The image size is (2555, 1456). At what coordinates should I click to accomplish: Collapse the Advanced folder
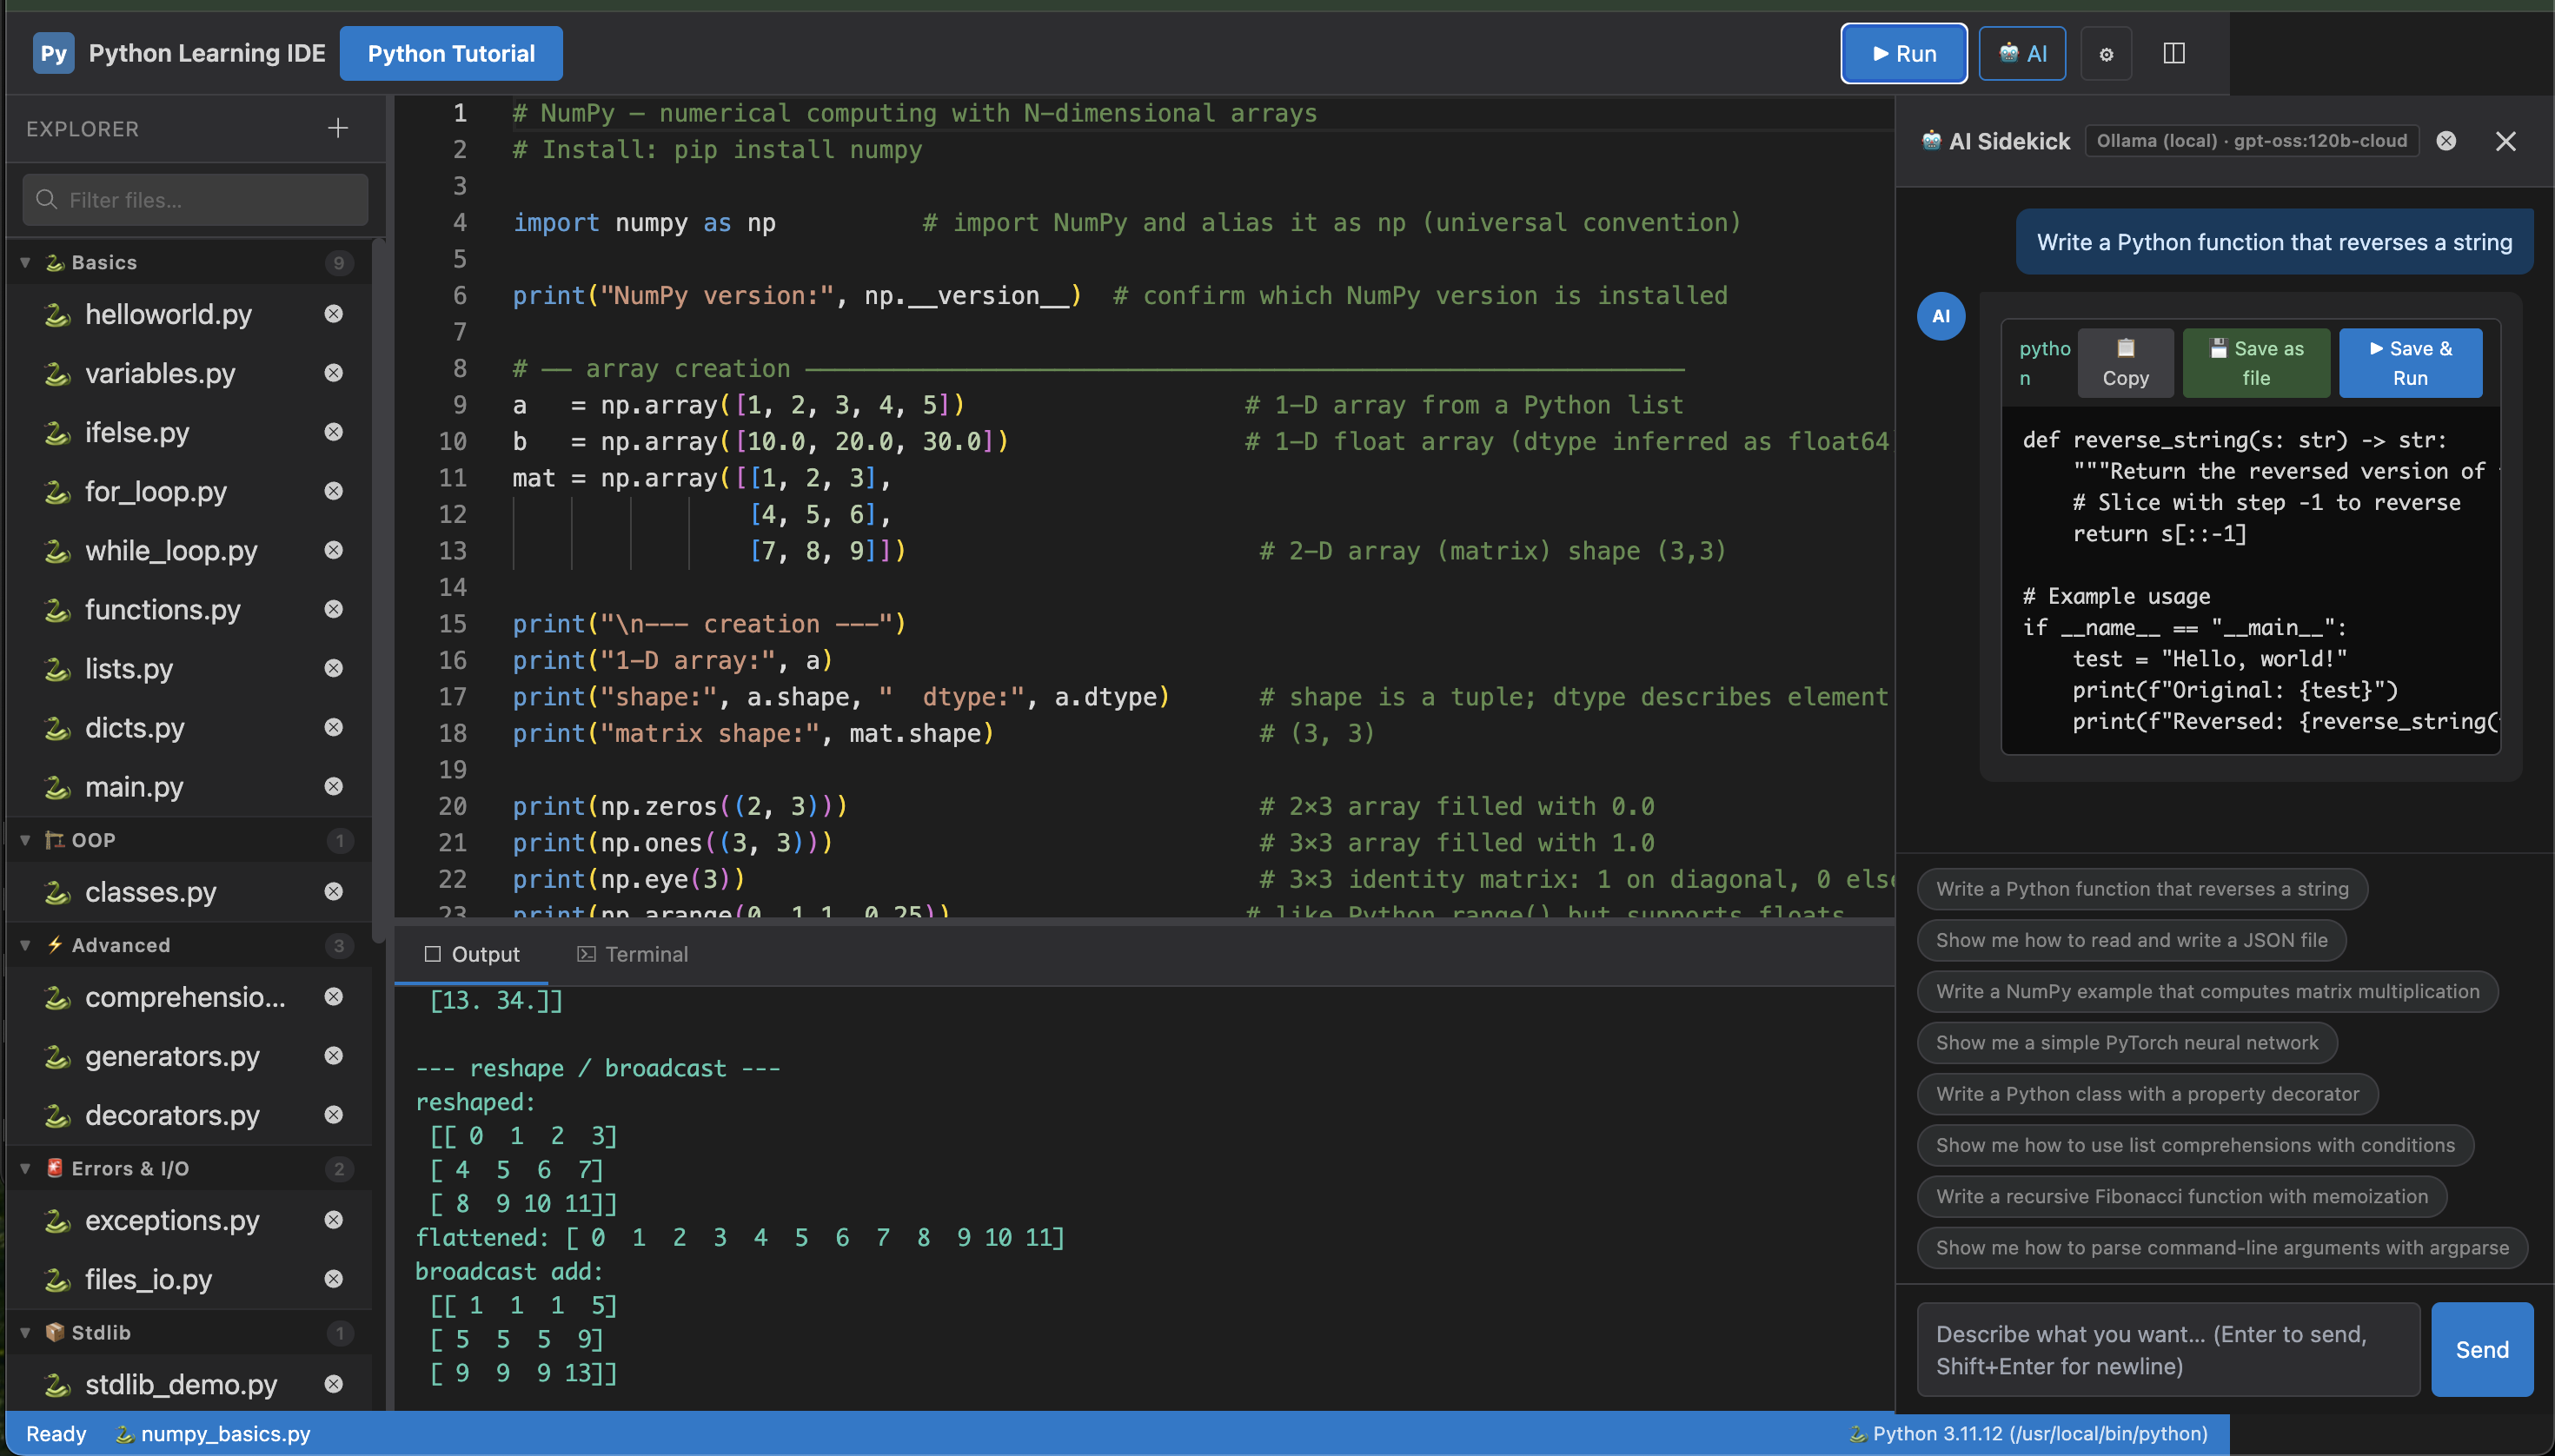pyautogui.click(x=26, y=945)
